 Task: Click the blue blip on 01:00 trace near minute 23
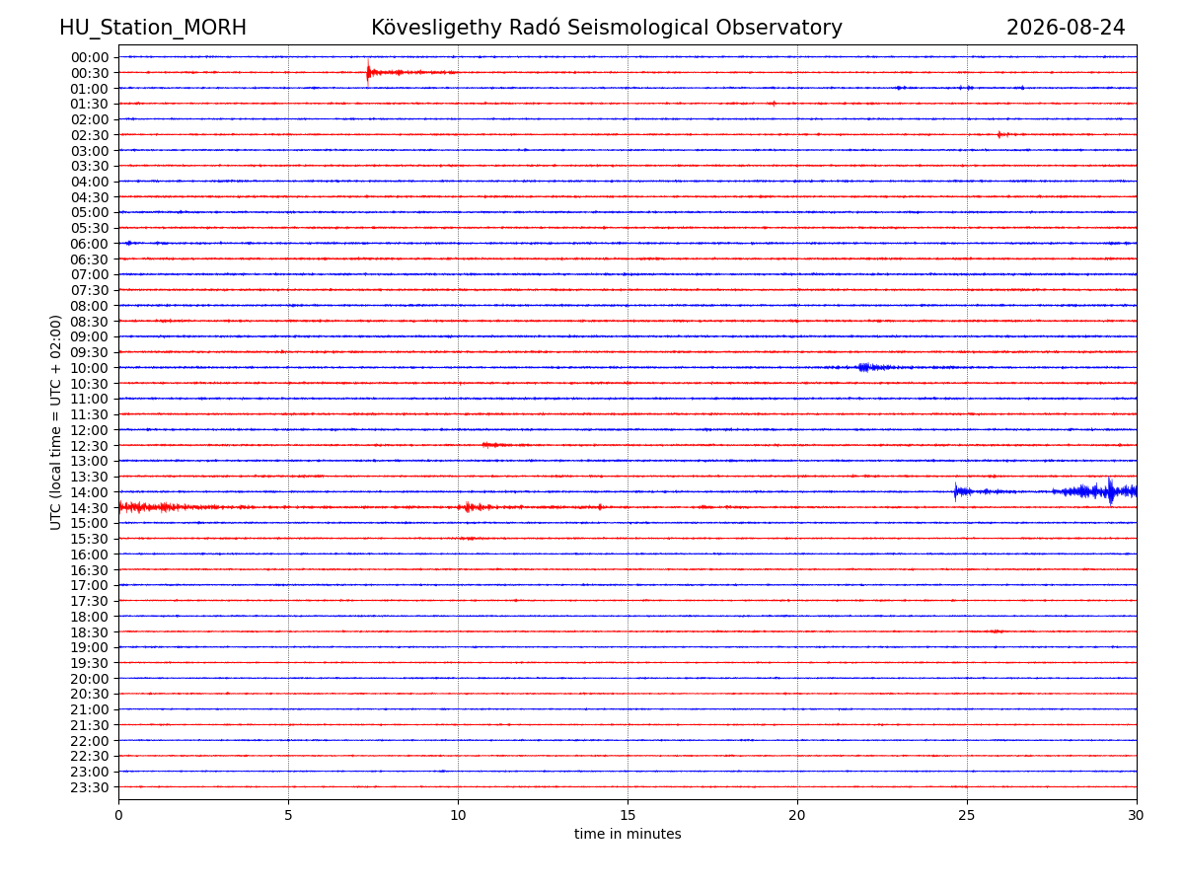click(901, 88)
